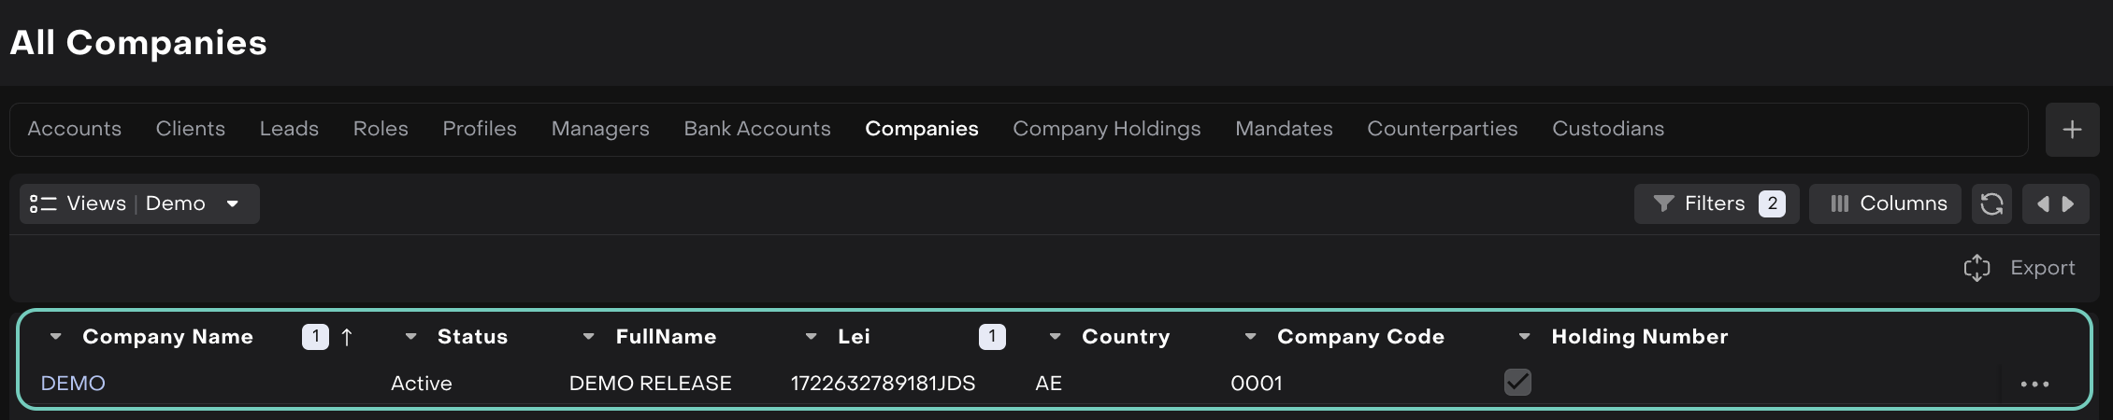The image size is (2113, 420).
Task: Switch to the Bank Accounts tab
Action: tap(756, 129)
